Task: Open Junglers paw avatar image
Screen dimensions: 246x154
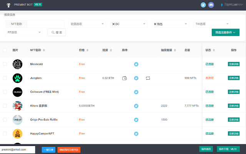Action: pyautogui.click(x=17, y=78)
